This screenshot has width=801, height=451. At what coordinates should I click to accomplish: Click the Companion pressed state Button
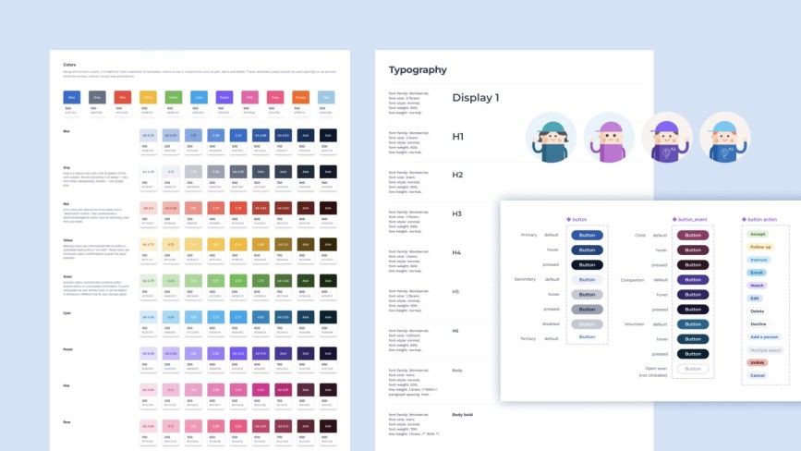click(x=693, y=309)
